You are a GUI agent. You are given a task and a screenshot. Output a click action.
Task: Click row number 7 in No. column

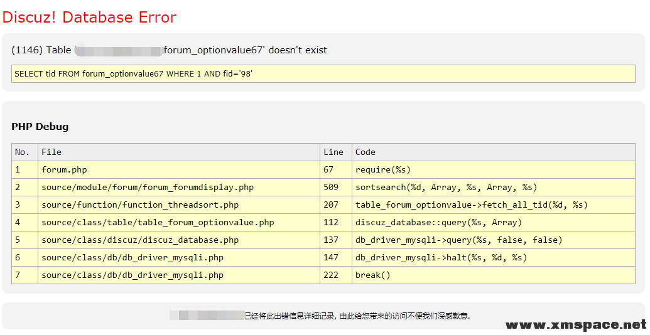tap(25, 275)
